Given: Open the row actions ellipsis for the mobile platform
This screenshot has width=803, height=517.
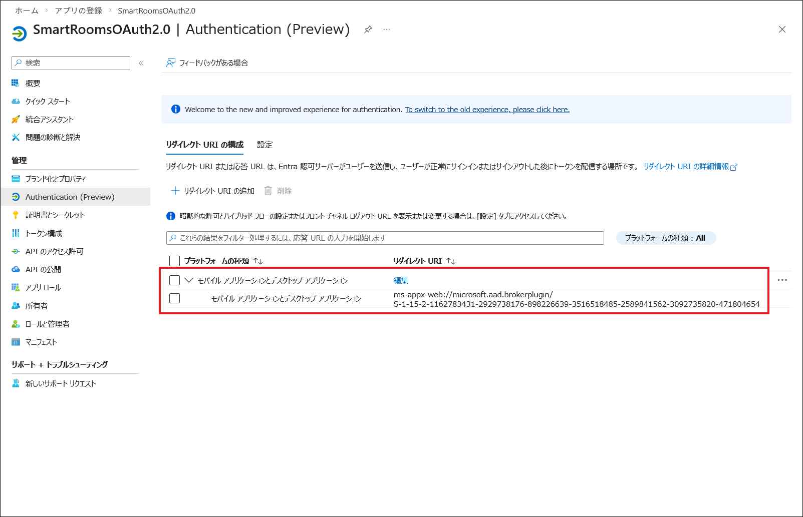Looking at the screenshot, I should pyautogui.click(x=782, y=280).
